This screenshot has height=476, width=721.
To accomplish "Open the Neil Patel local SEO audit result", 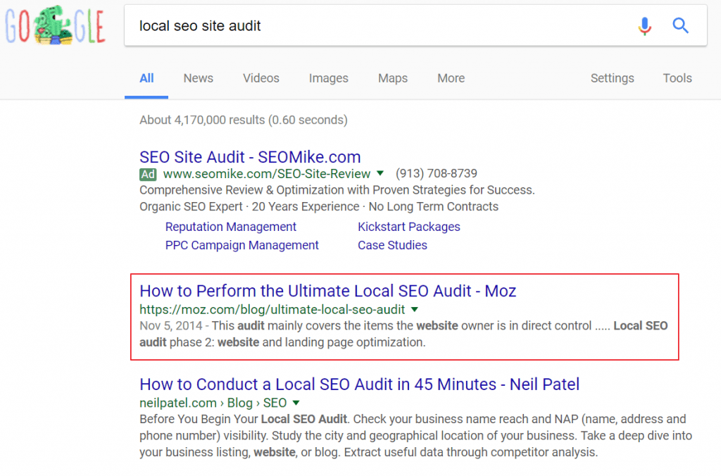I will (x=359, y=384).
